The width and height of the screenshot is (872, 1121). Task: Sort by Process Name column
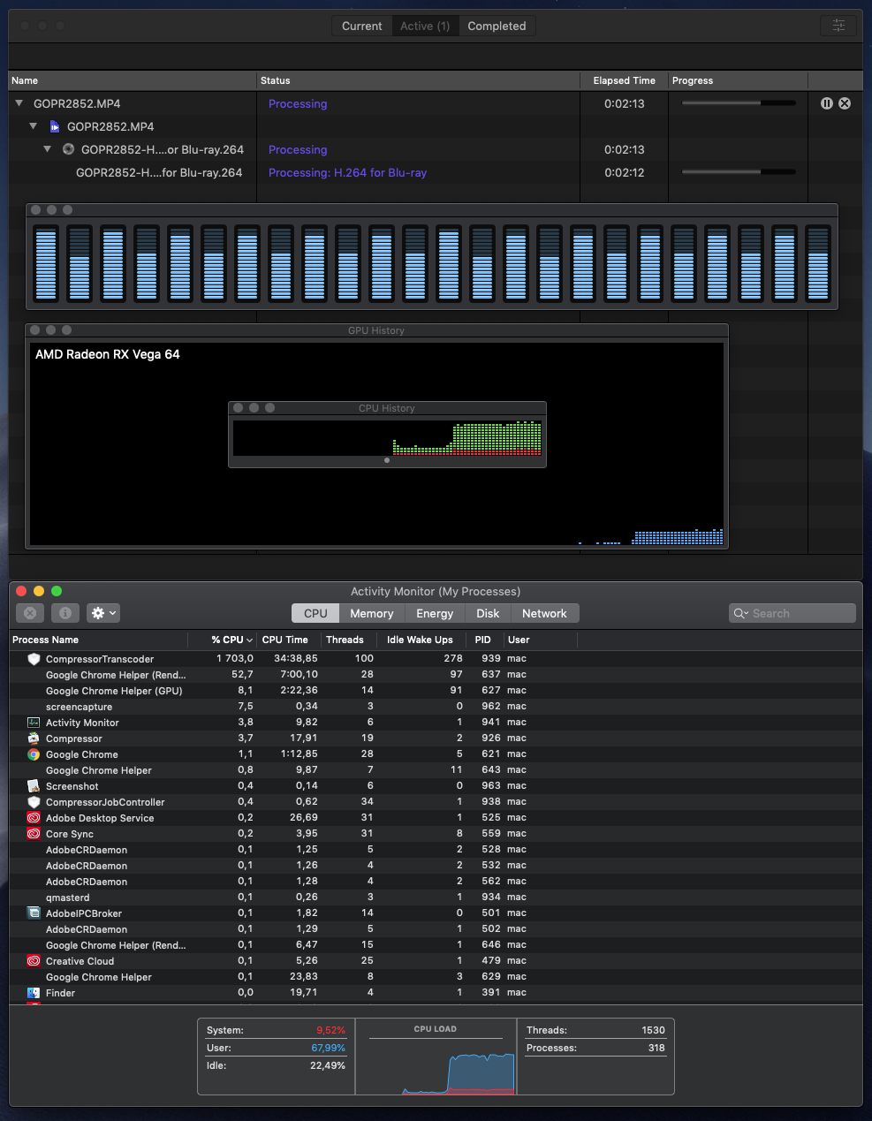(x=99, y=640)
